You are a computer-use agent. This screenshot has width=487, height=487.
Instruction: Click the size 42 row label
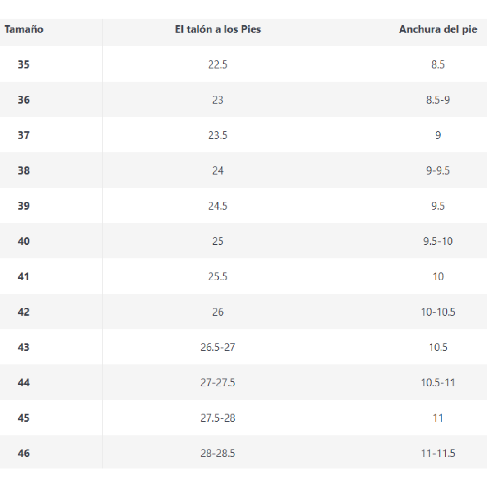[x=23, y=312]
